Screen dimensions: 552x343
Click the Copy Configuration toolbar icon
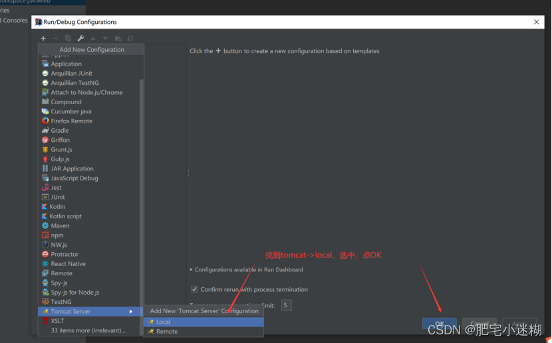[68, 38]
